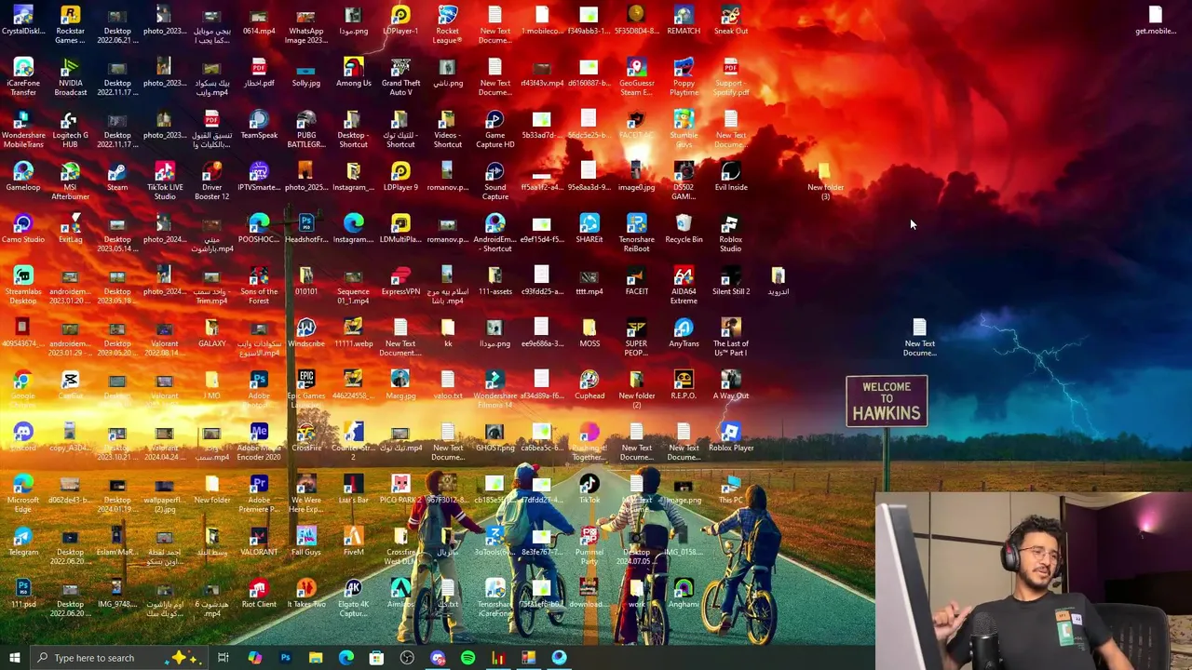The width and height of the screenshot is (1192, 670).
Task: Open the Discord desktop shortcut
Action: point(23,436)
